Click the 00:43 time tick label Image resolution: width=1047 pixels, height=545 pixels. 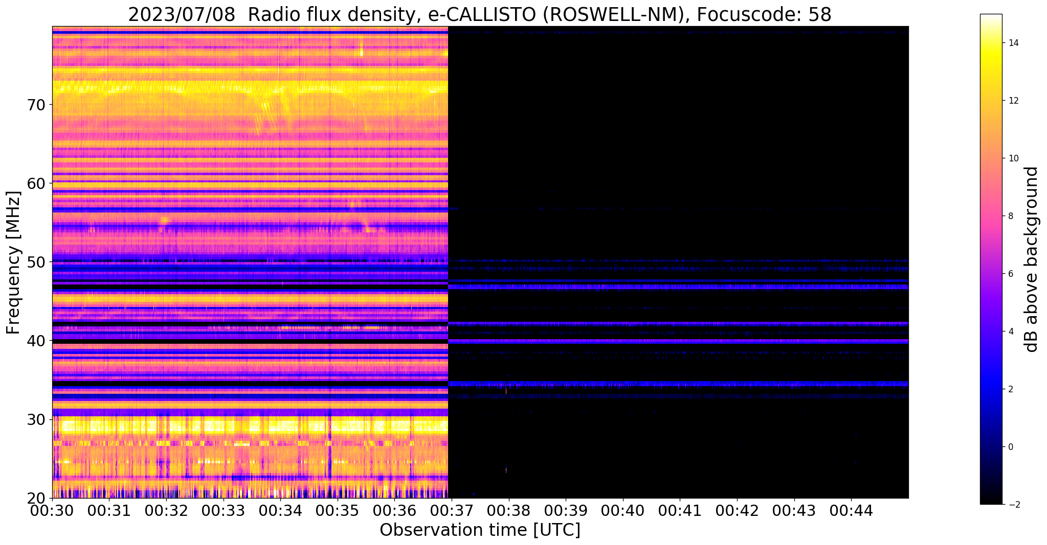(x=794, y=510)
